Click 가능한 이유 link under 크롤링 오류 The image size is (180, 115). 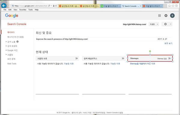point(69,64)
